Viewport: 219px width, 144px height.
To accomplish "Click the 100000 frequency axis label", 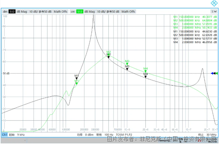I will [x=66, y=130].
